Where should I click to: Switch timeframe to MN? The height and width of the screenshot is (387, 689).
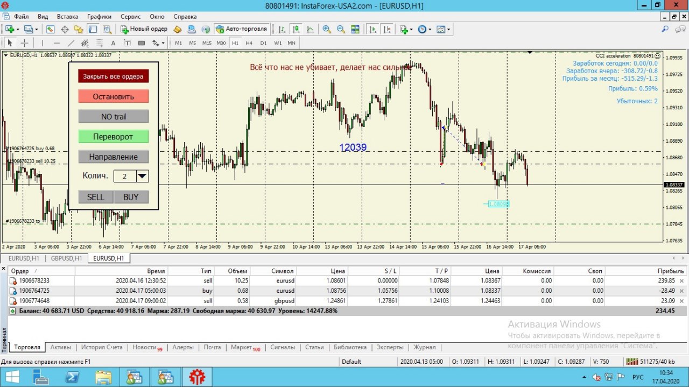pyautogui.click(x=291, y=43)
